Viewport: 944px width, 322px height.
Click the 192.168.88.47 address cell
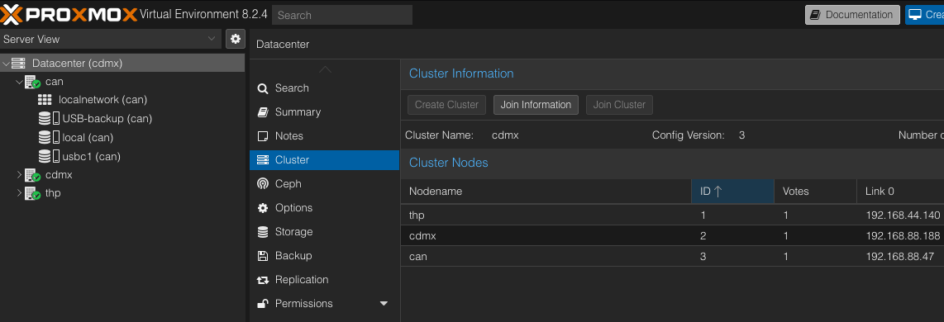coord(900,257)
